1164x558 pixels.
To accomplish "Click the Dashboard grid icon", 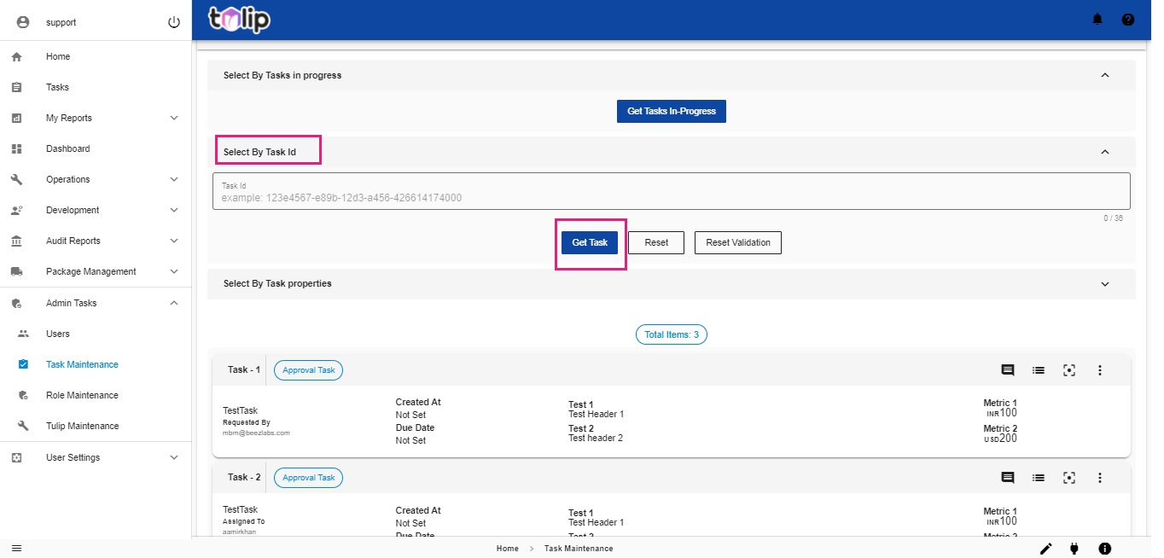I will click(x=16, y=148).
